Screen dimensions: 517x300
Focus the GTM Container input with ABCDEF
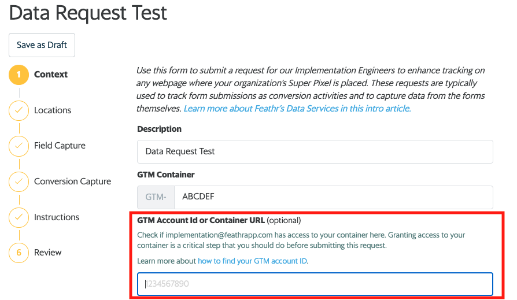point(333,197)
